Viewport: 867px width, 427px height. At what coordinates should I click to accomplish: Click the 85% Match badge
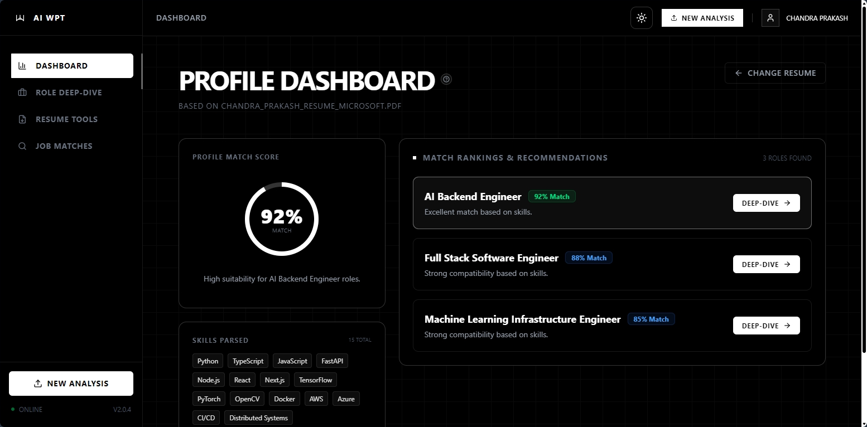pos(651,319)
